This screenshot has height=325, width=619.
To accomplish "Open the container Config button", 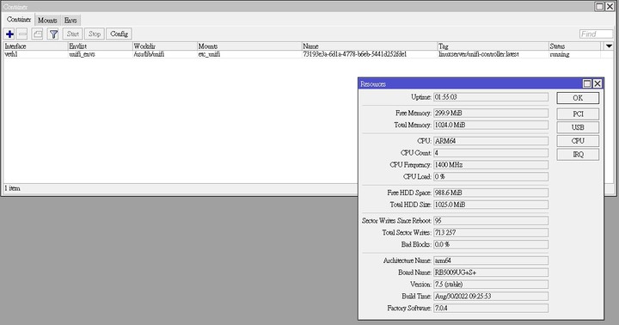I will click(119, 34).
